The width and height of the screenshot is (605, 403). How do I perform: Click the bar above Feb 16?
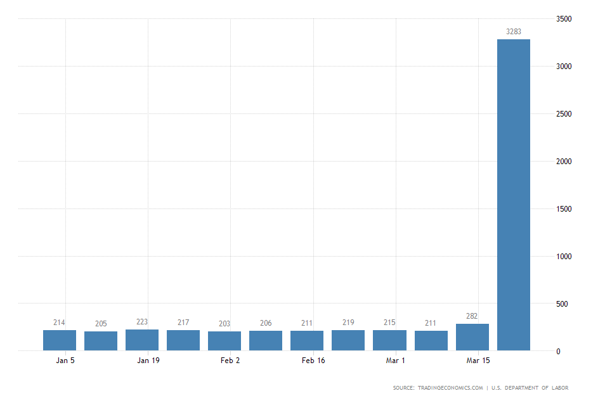click(307, 340)
